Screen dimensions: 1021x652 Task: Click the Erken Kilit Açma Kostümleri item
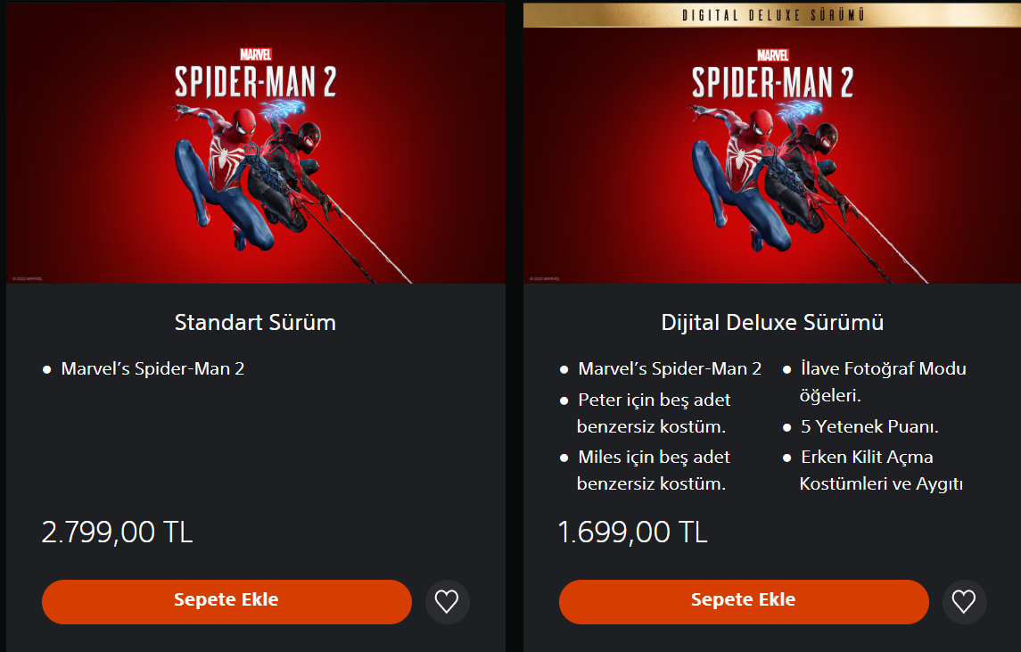click(881, 470)
